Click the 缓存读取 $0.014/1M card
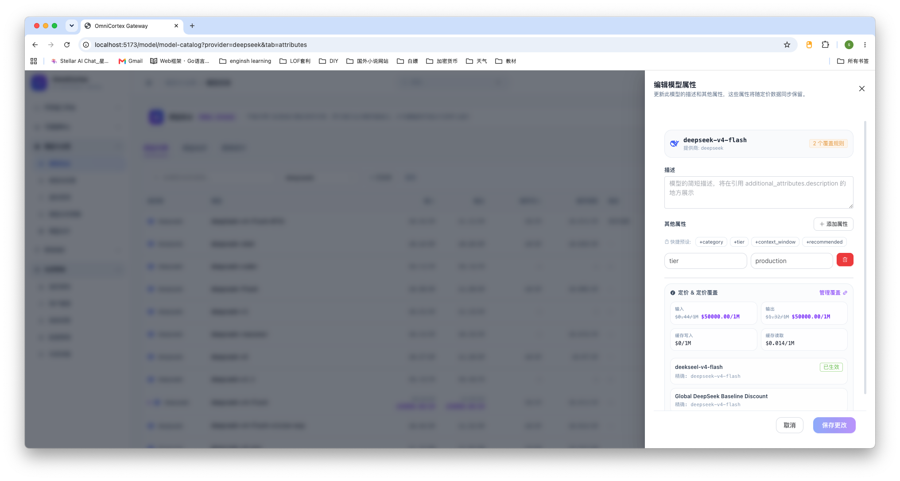Image resolution: width=900 pixels, height=481 pixels. [804, 339]
